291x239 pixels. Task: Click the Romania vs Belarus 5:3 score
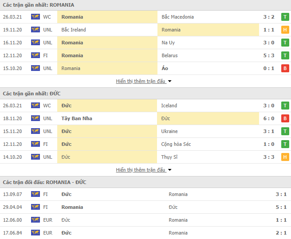click(269, 55)
